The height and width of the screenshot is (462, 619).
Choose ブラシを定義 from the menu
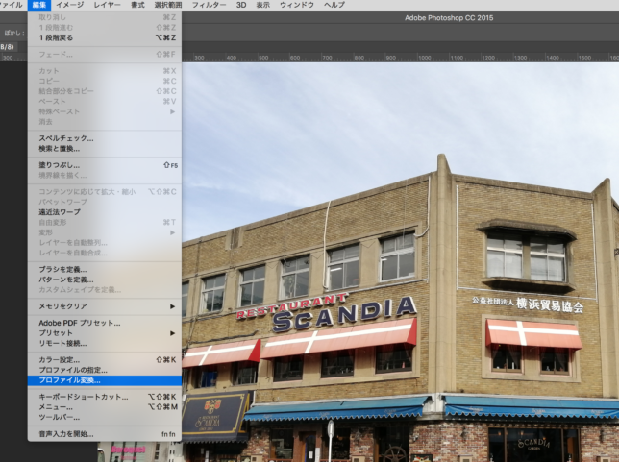tap(60, 269)
